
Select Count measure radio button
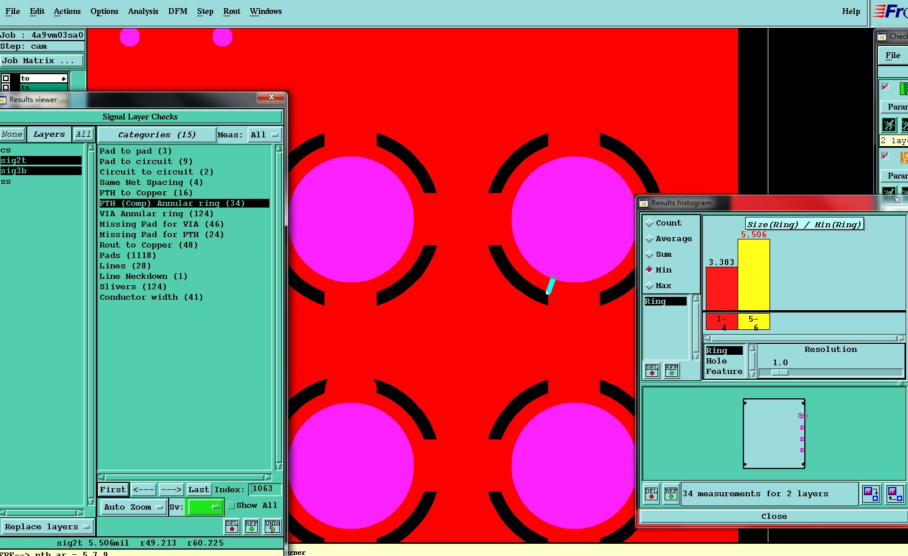[x=650, y=223]
